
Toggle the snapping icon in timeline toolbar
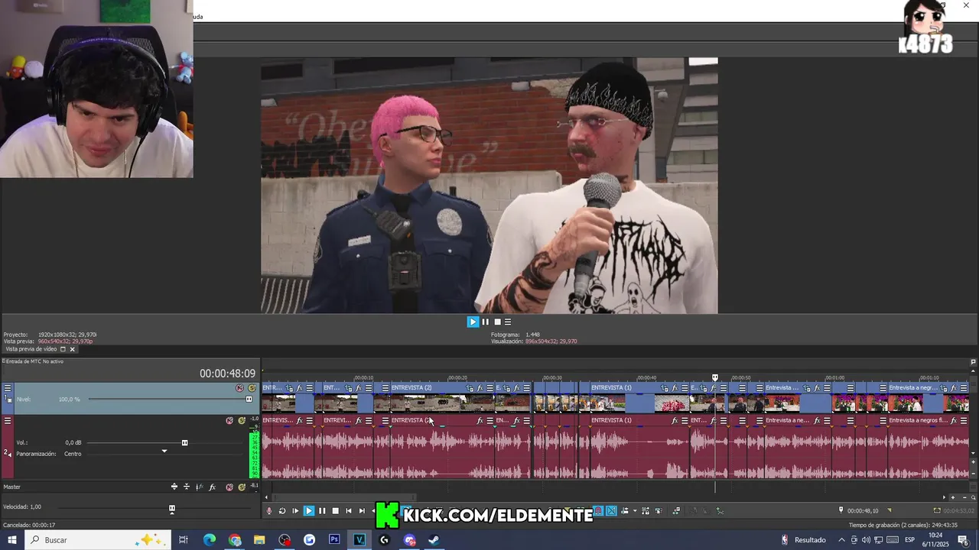[598, 511]
